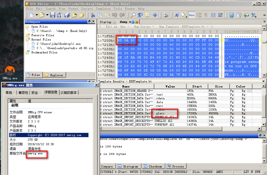This screenshot has height=175, width=267.
Task: Click the column lines toolbar icon
Action: click(x=213, y=15)
